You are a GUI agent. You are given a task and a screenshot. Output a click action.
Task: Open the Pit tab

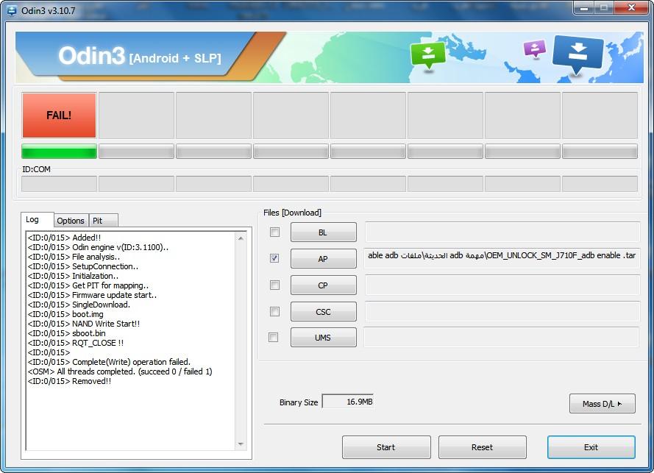tap(102, 221)
